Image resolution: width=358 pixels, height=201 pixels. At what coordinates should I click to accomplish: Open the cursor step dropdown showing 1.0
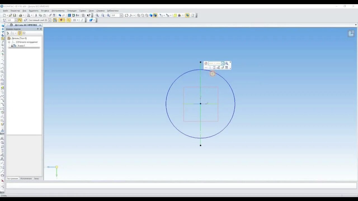(x=16, y=20)
